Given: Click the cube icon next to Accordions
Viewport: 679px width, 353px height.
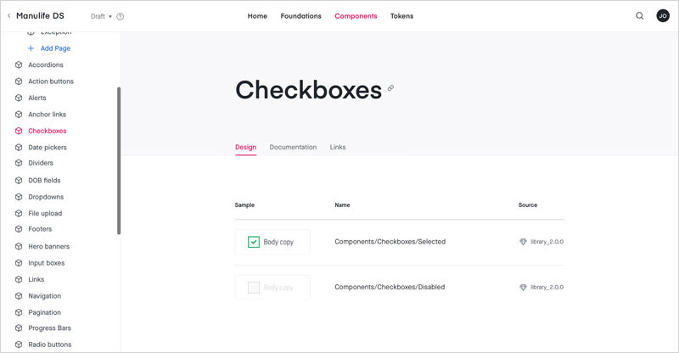Looking at the screenshot, I should (19, 65).
